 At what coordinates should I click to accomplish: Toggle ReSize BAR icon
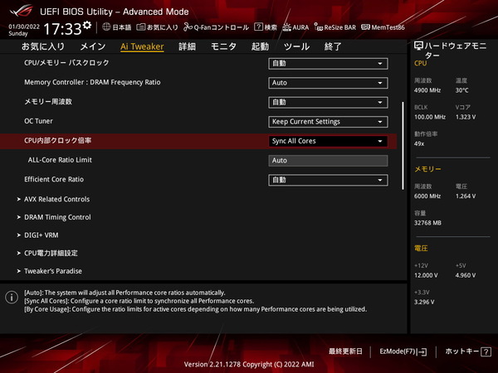point(318,27)
